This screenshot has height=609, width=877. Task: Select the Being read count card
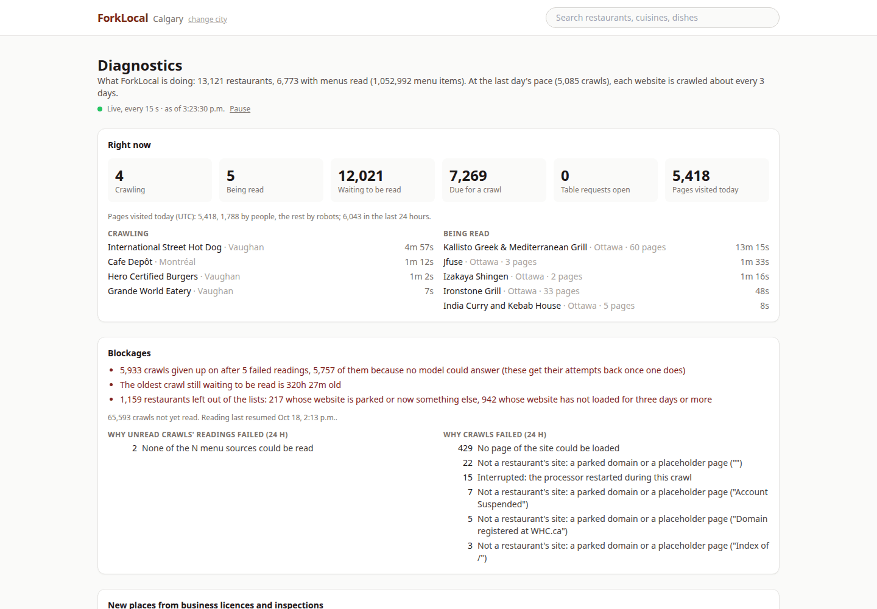(271, 180)
